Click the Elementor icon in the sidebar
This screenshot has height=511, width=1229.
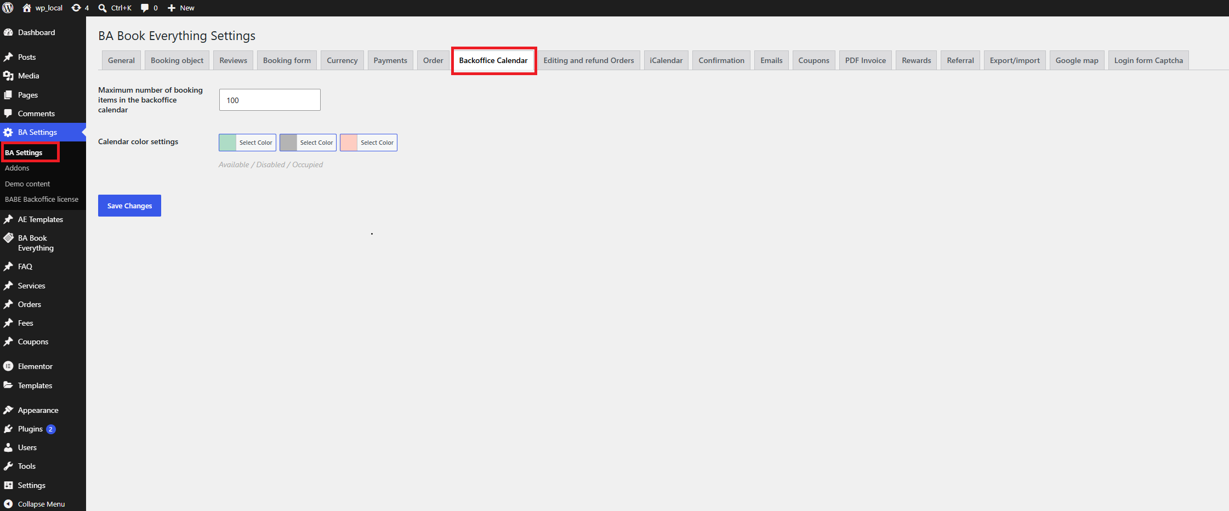[x=8, y=366]
